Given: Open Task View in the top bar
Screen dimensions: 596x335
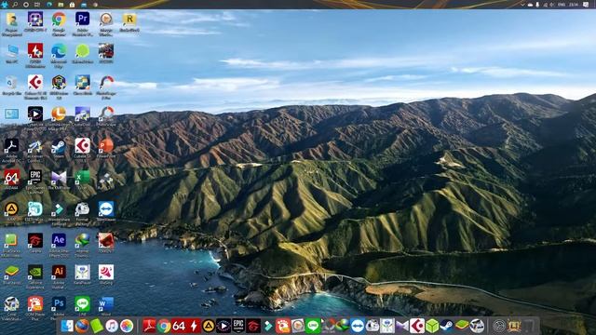Looking at the screenshot, I should (37, 4).
